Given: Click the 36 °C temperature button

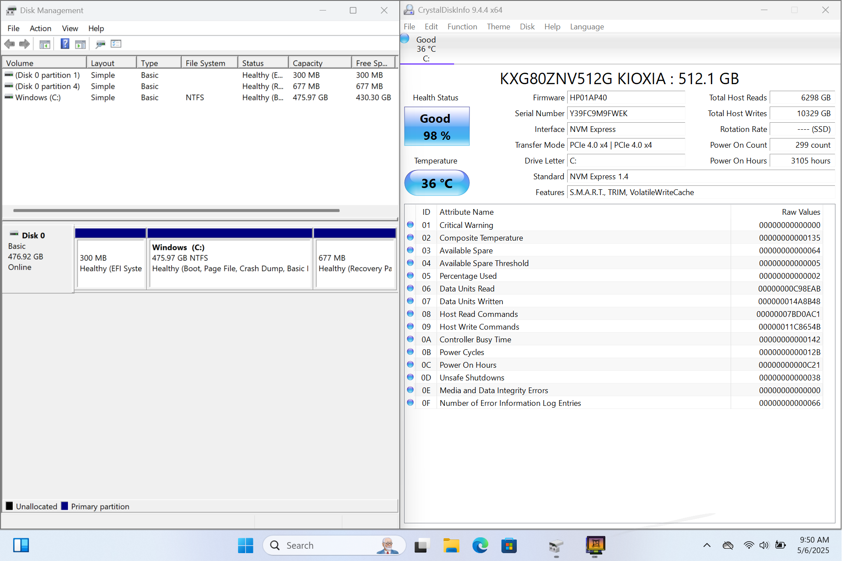Looking at the screenshot, I should [437, 183].
